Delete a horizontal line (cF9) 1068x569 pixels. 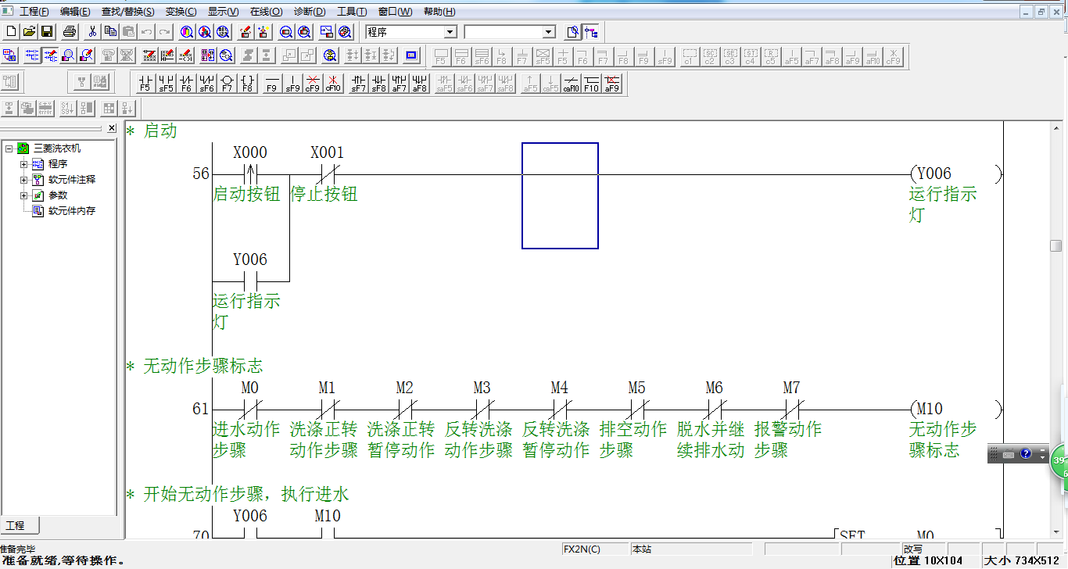pyautogui.click(x=313, y=83)
